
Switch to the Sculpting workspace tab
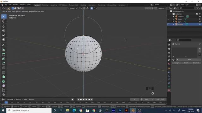[x=54, y=5]
